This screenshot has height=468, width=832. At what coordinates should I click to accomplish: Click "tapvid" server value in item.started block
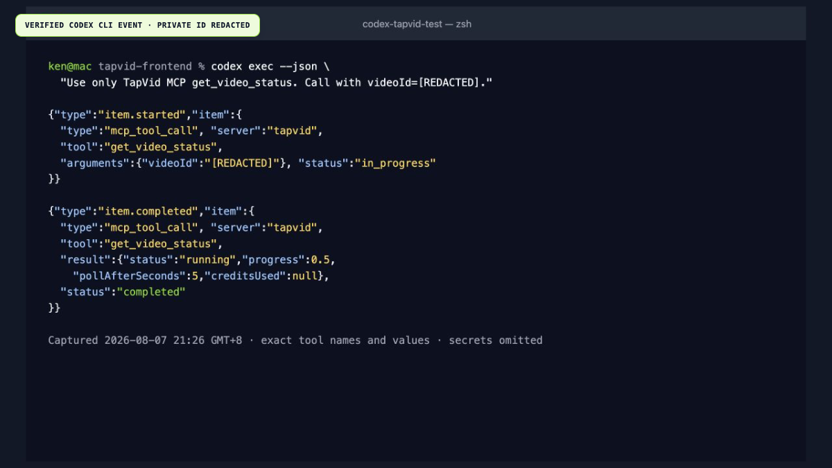click(292, 130)
